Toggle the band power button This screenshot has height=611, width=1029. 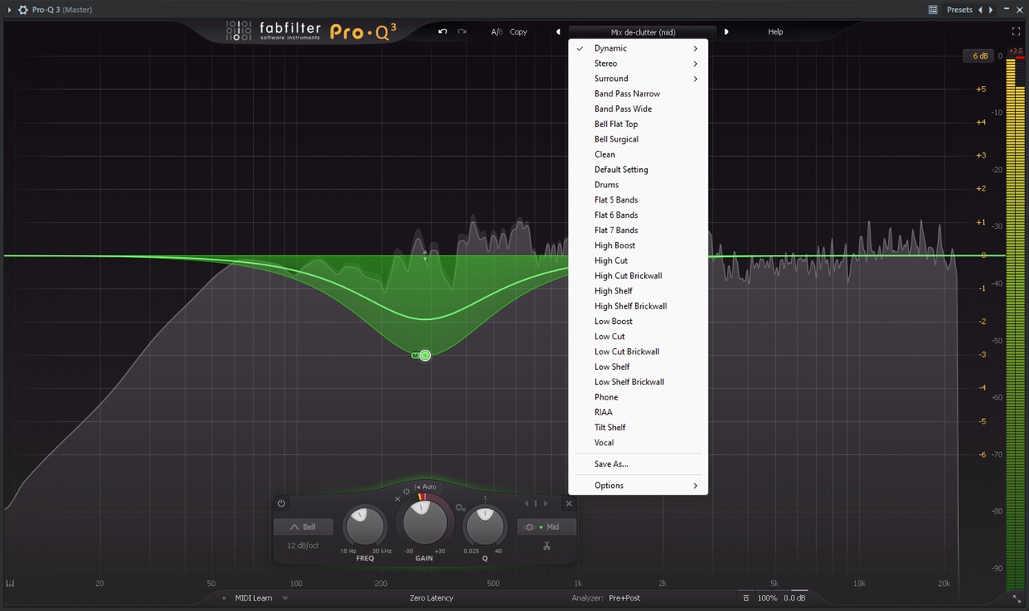tap(281, 503)
